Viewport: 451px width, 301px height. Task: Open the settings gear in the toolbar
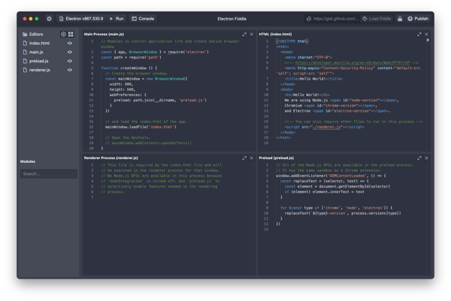(x=50, y=19)
